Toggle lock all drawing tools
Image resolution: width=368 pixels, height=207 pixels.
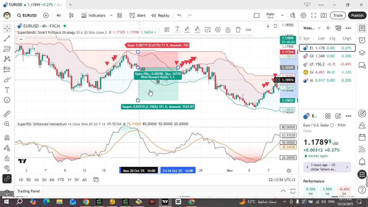(x=7, y=158)
